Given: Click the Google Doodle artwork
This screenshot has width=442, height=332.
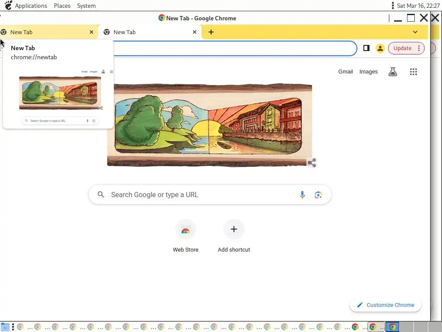Looking at the screenshot, I should tap(209, 125).
